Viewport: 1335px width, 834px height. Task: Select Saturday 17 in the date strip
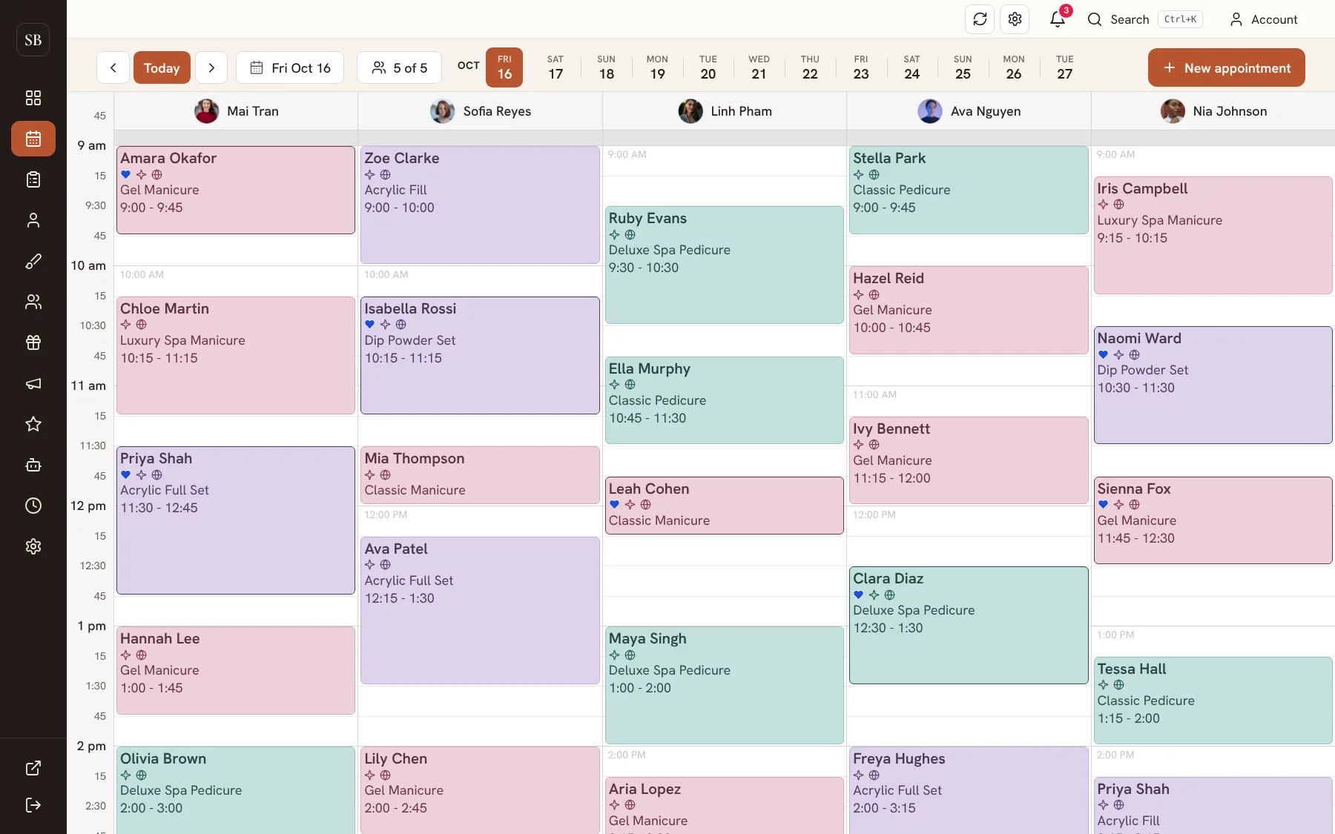[x=556, y=67]
